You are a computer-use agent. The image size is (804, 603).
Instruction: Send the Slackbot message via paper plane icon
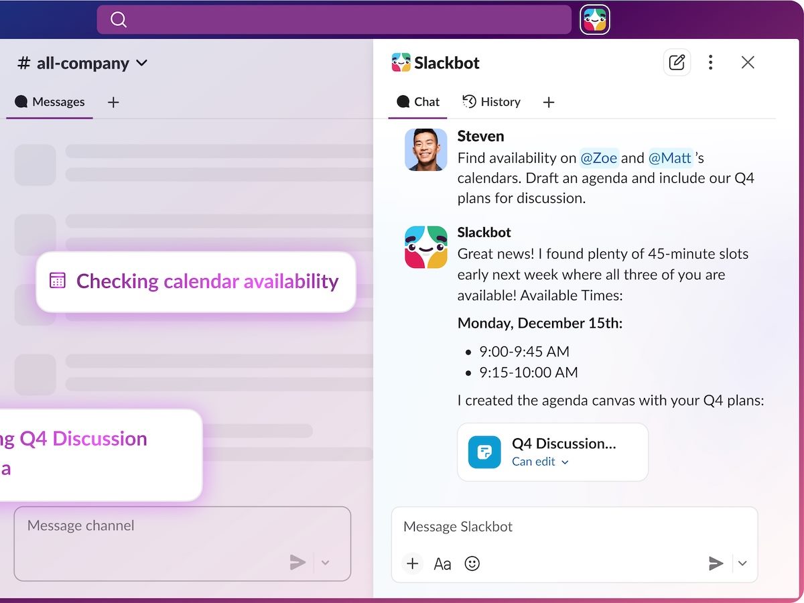coord(716,563)
